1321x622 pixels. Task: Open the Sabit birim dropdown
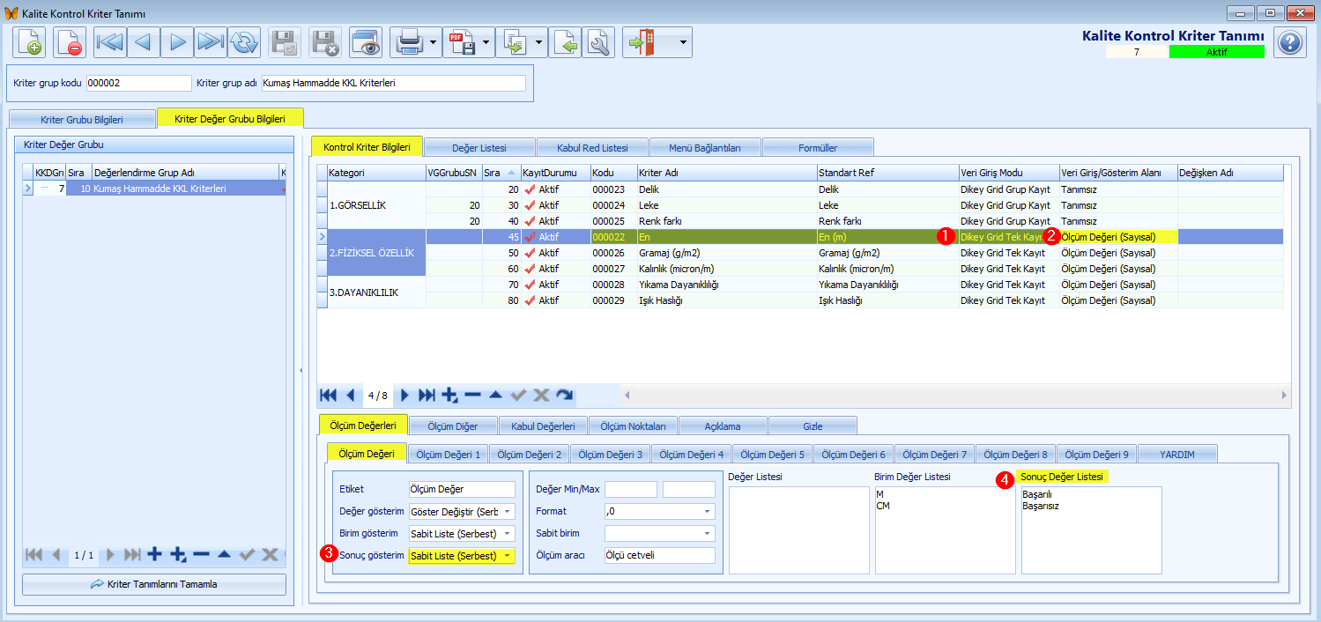point(707,533)
